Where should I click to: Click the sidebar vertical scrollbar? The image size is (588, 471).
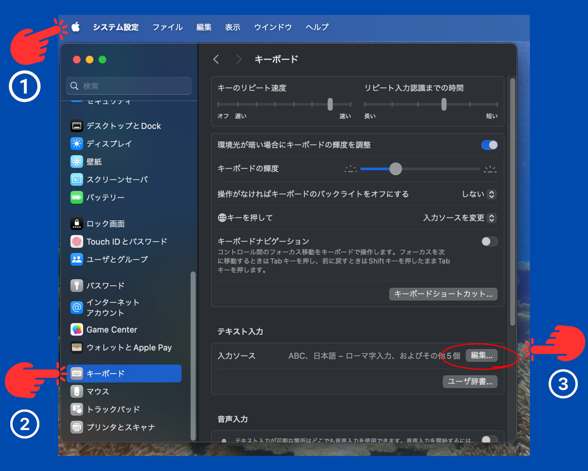pos(193,355)
